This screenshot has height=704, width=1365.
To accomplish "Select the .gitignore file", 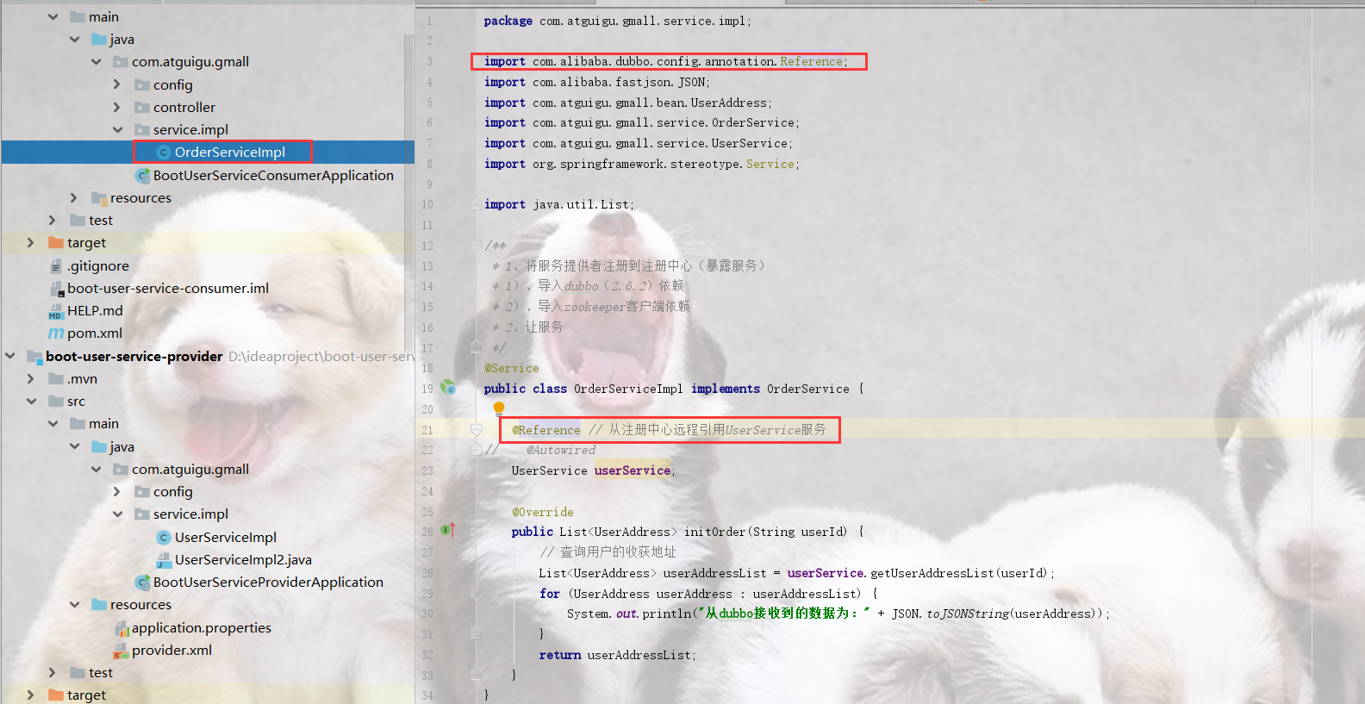I will pos(98,266).
